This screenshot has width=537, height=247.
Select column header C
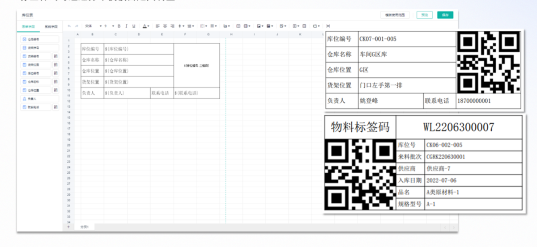[x=115, y=34]
